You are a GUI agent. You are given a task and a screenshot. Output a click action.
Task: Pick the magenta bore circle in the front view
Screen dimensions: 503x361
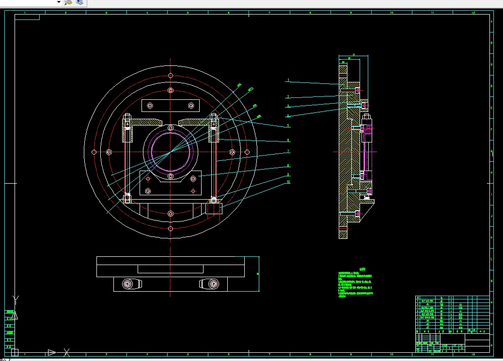171,152
